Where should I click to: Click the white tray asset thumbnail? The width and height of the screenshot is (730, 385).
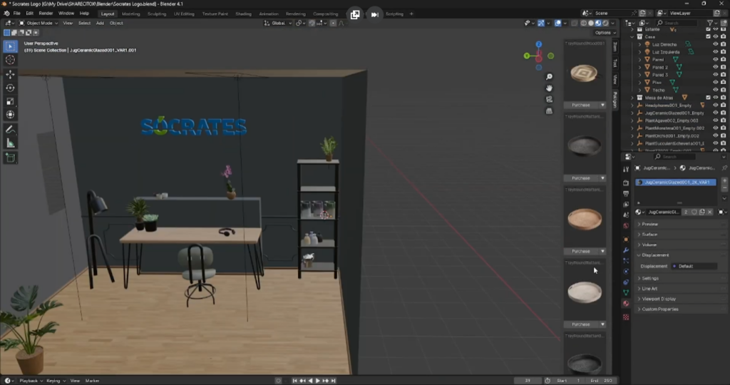pos(585,292)
